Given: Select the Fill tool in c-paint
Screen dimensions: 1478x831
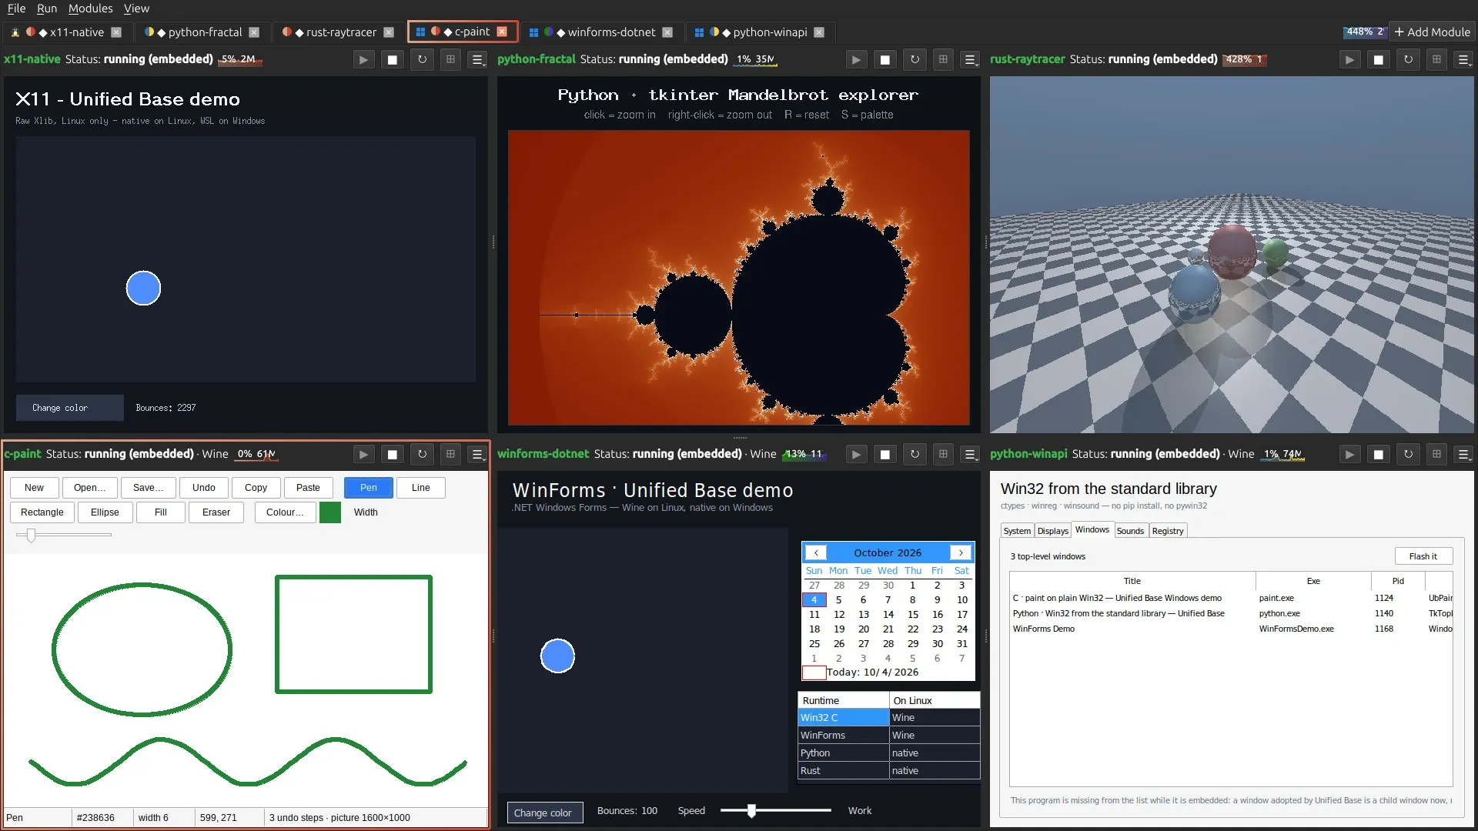Looking at the screenshot, I should 161,512.
